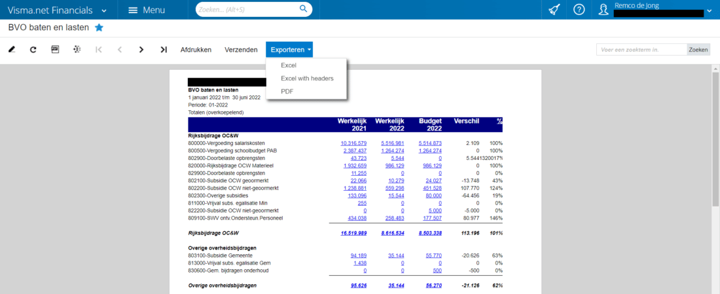Favorite the report with the star icon
This screenshot has height=294, width=720.
99,27
